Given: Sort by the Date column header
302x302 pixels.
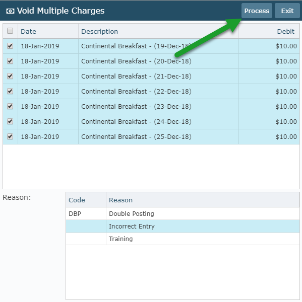Looking at the screenshot, I should coord(48,31).
